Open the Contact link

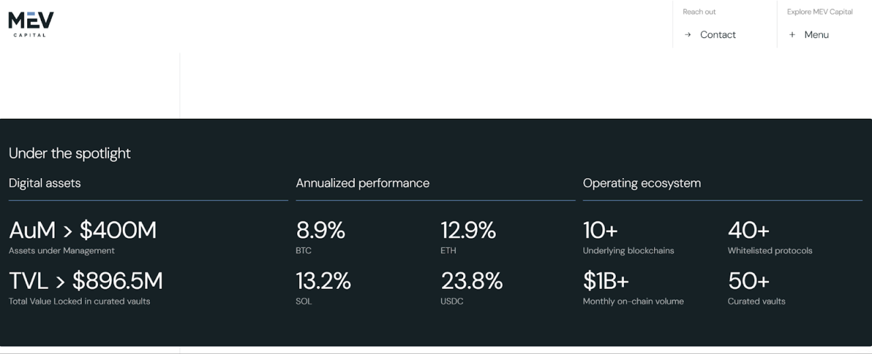pos(717,35)
